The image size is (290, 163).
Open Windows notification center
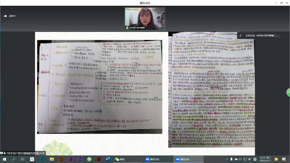pos(284,159)
